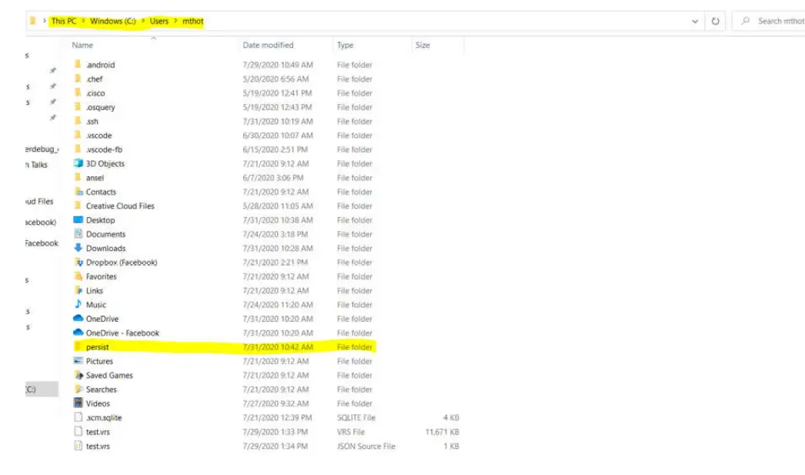This screenshot has height=475, width=805.
Task: Click the .android folder icon
Action: [78, 64]
